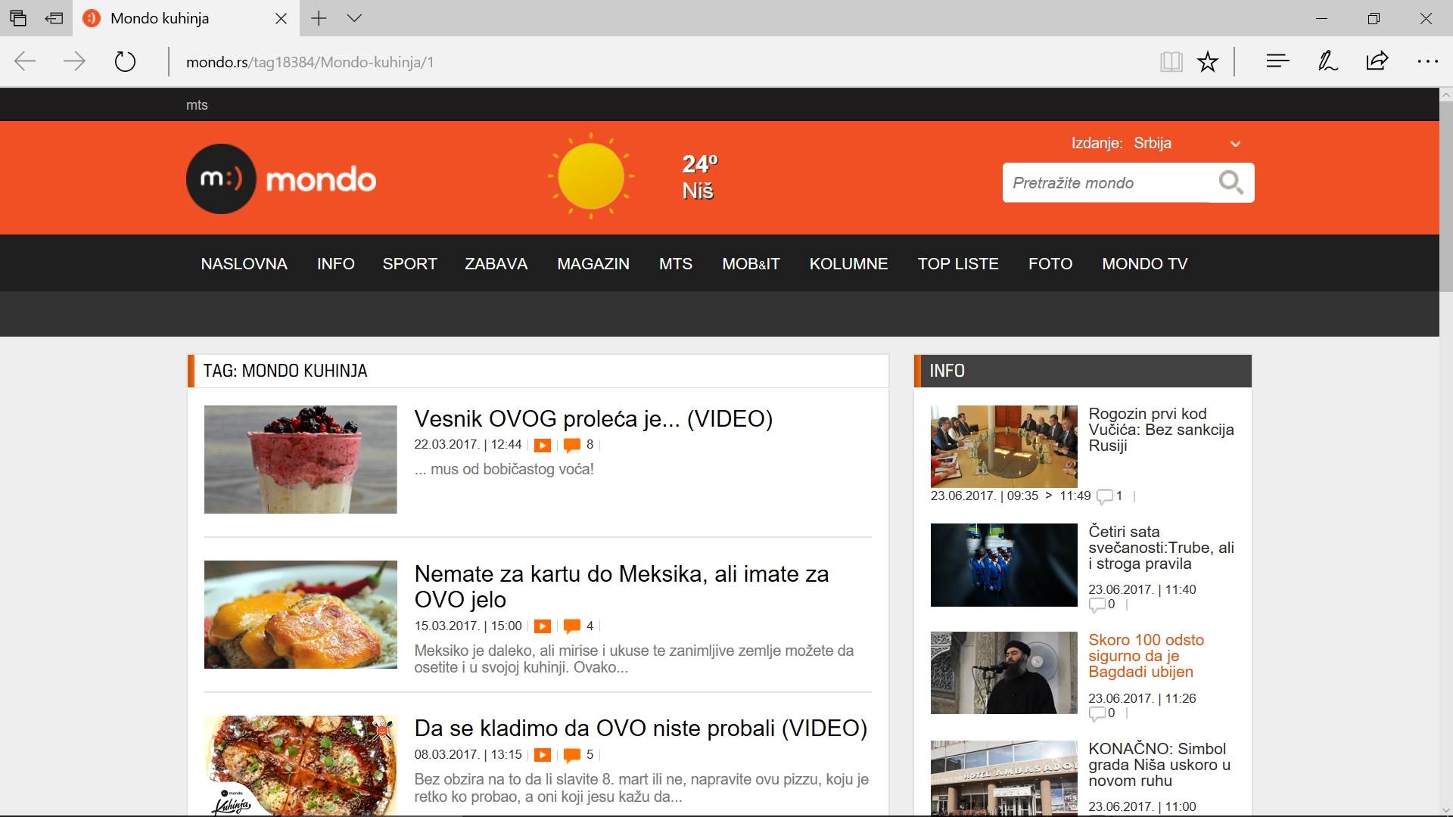Open the SPORT section in navigation
The image size is (1453, 817).
409,263
